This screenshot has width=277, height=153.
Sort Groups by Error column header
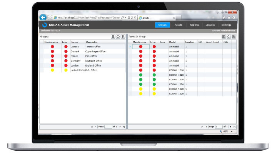pyautogui.click(x=66, y=42)
